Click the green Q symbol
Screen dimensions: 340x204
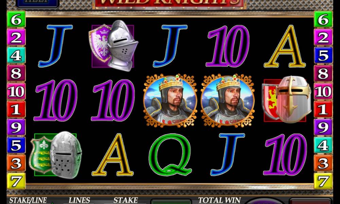(x=170, y=155)
